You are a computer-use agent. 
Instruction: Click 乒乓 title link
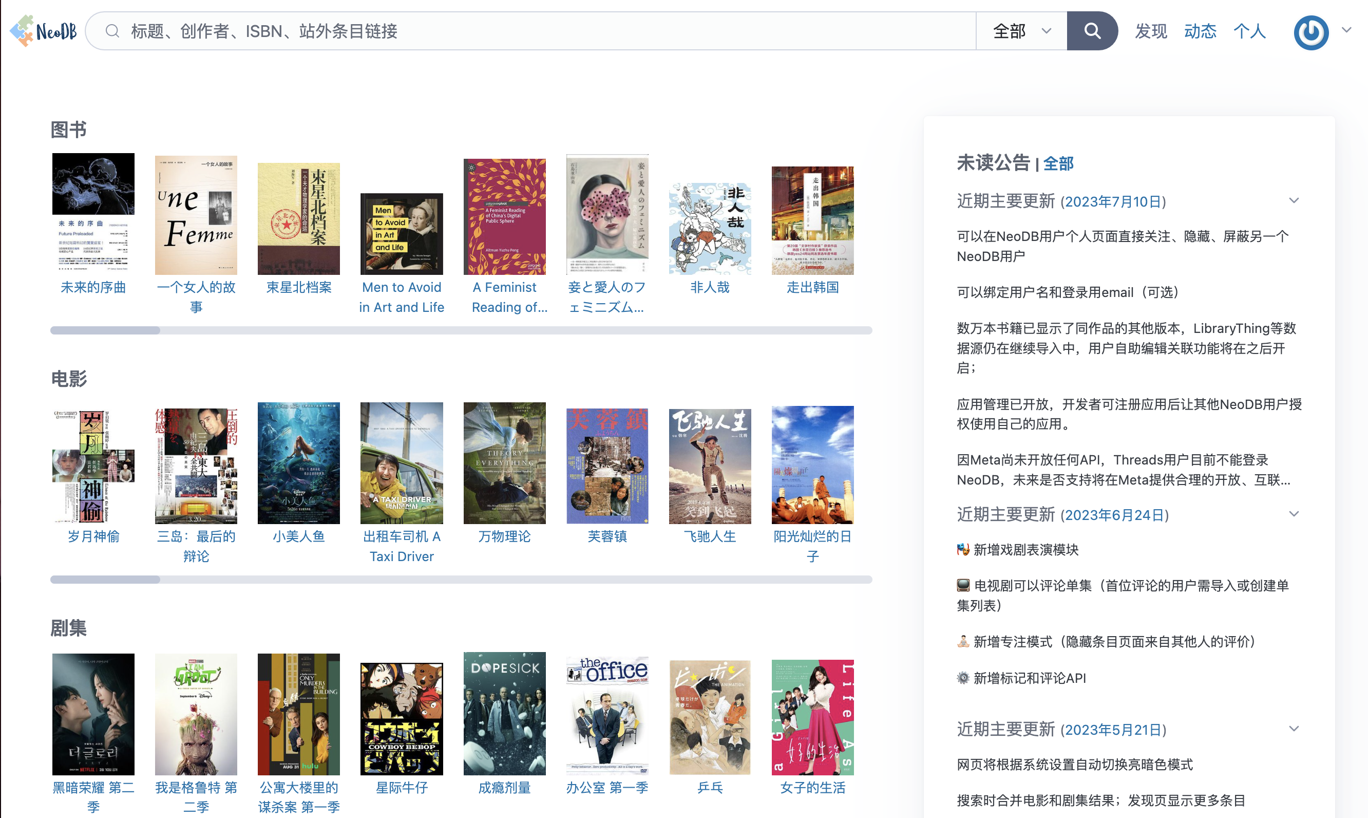(710, 788)
